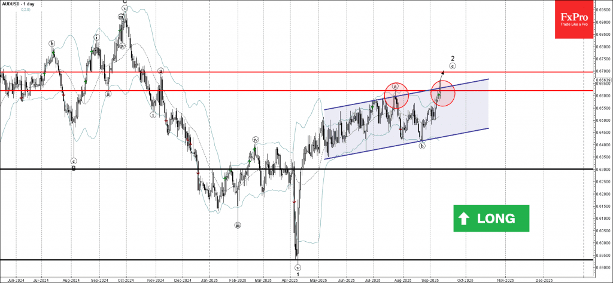Click the 0.68500 price level label

(x=603, y=34)
